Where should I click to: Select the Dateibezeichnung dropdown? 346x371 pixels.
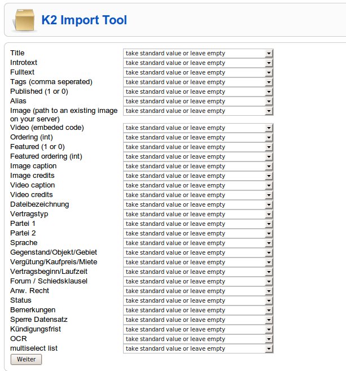[x=198, y=204]
